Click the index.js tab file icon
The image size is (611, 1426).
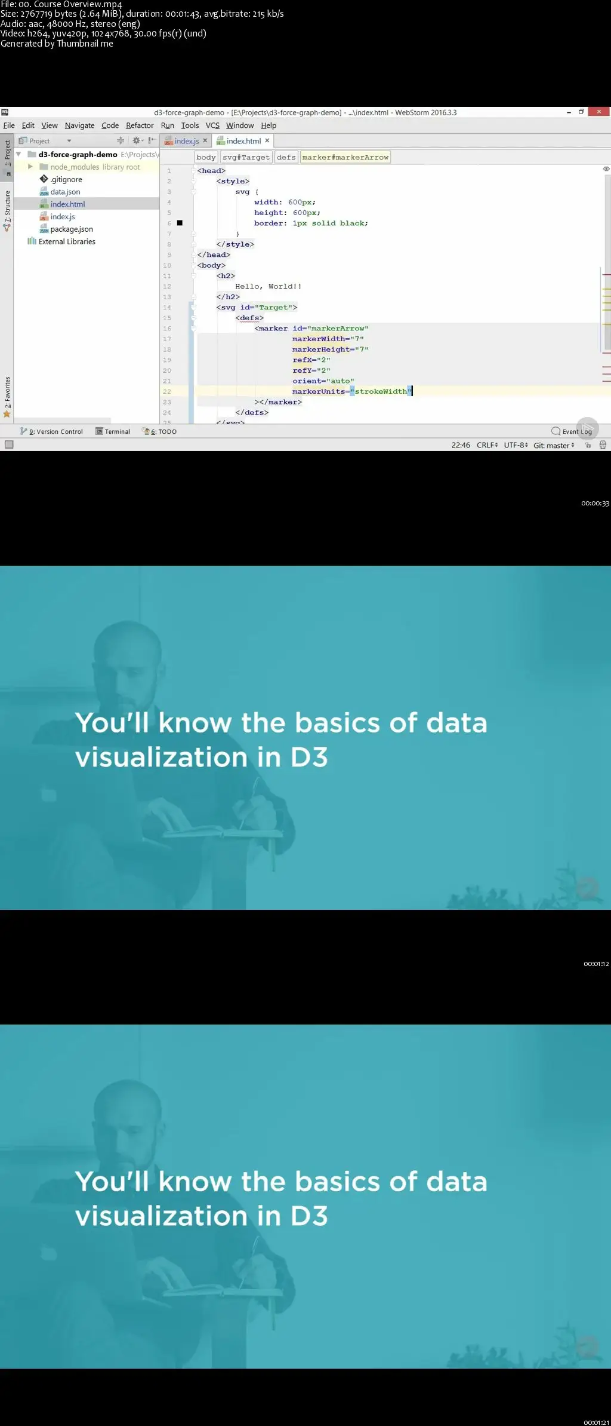(169, 141)
